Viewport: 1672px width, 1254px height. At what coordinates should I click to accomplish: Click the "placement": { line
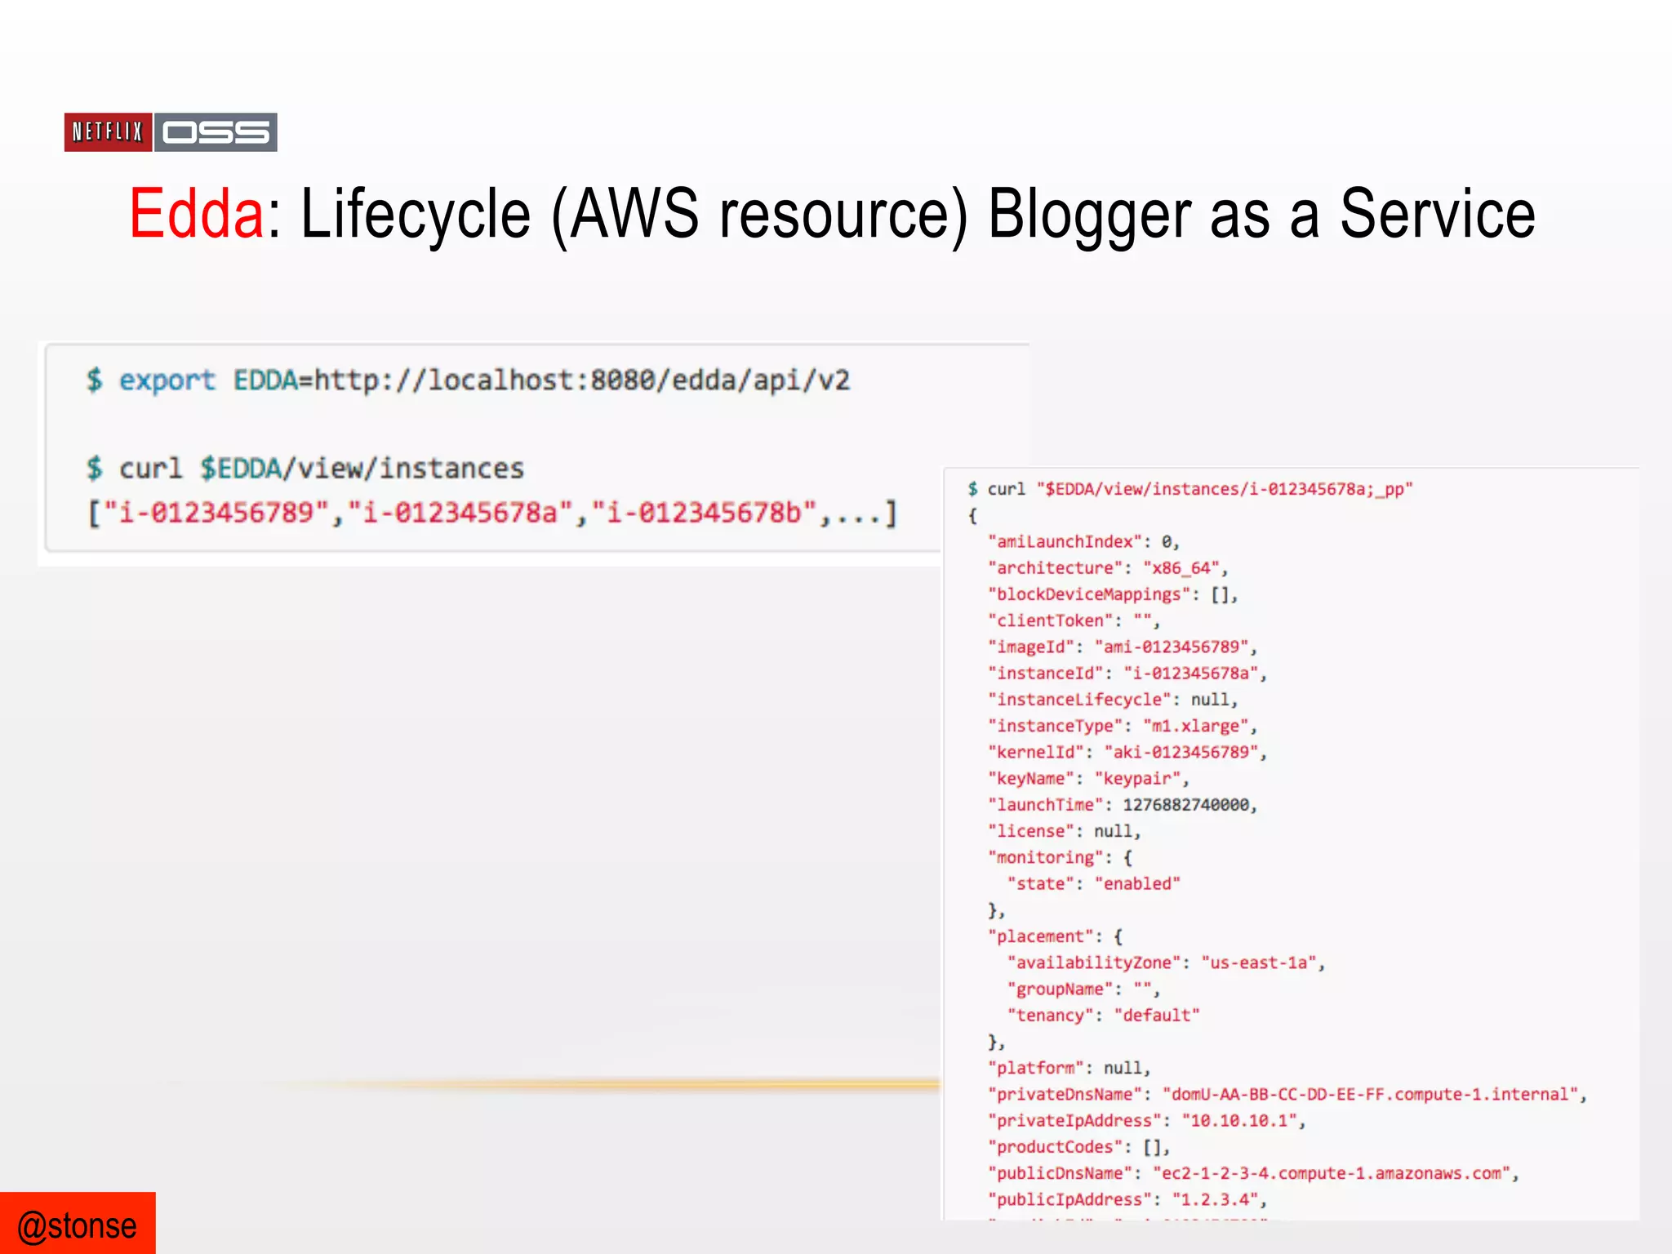click(x=1056, y=936)
